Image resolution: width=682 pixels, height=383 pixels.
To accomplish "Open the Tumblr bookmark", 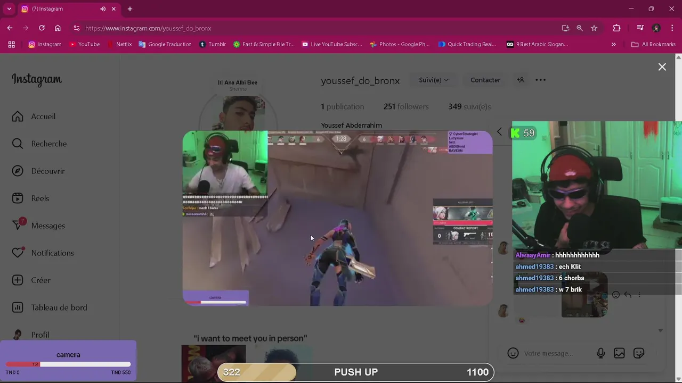I will tap(213, 44).
